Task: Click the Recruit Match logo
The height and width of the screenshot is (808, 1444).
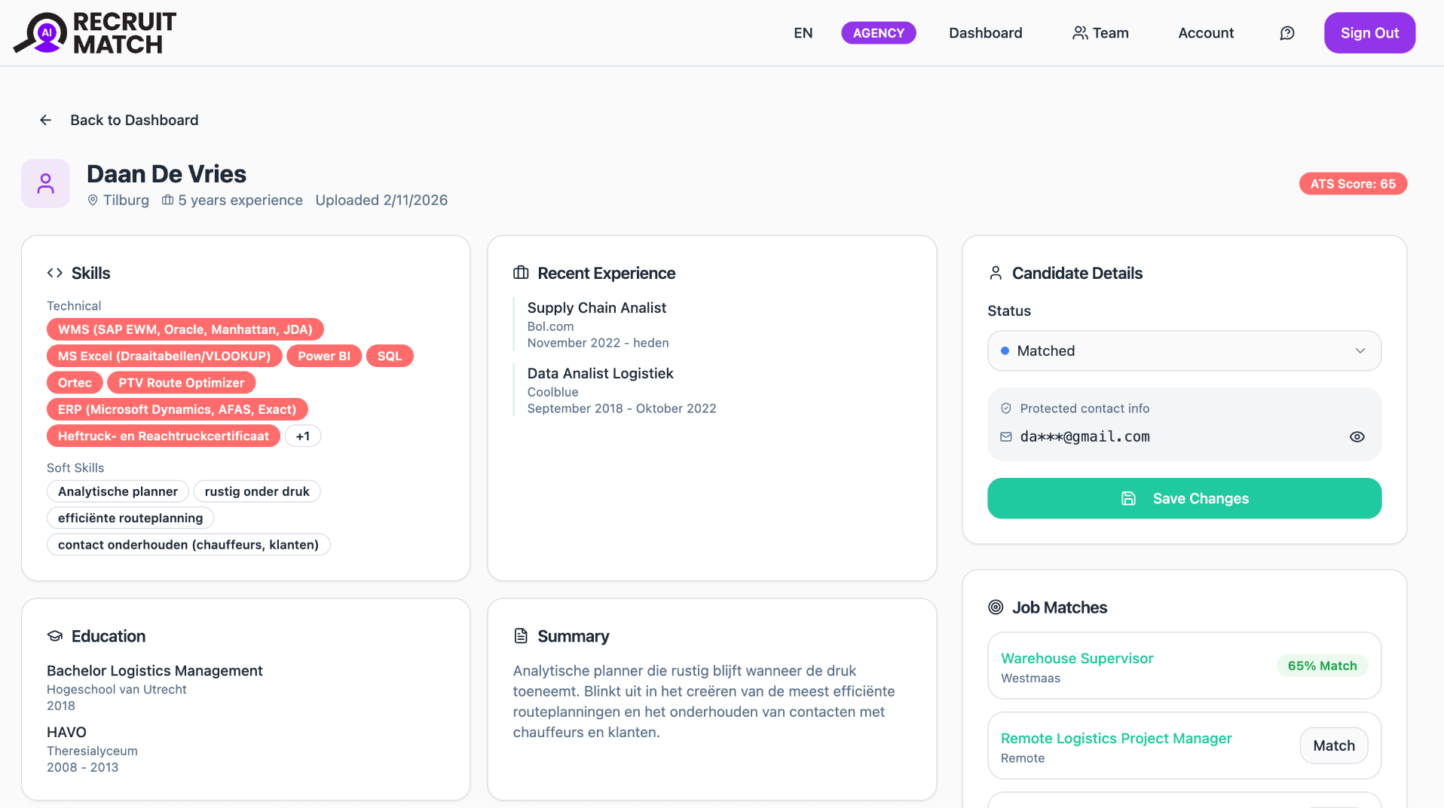Action: click(x=93, y=32)
